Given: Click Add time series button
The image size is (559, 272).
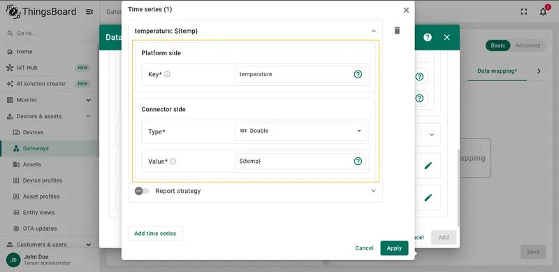Looking at the screenshot, I should 155,234.
